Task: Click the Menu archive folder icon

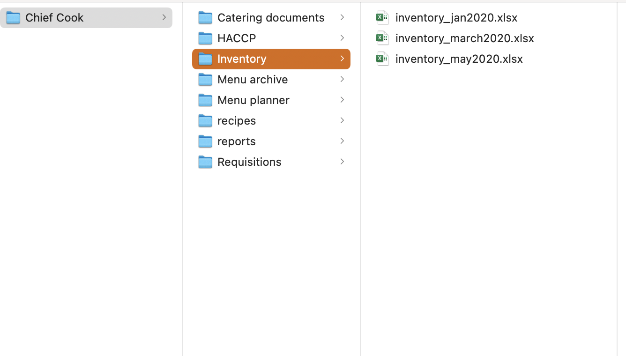Action: [x=205, y=80]
